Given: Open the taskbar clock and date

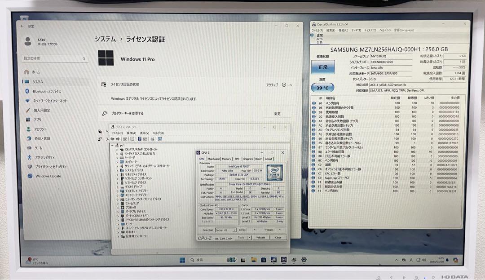Looking at the screenshot, I should click(x=436, y=260).
